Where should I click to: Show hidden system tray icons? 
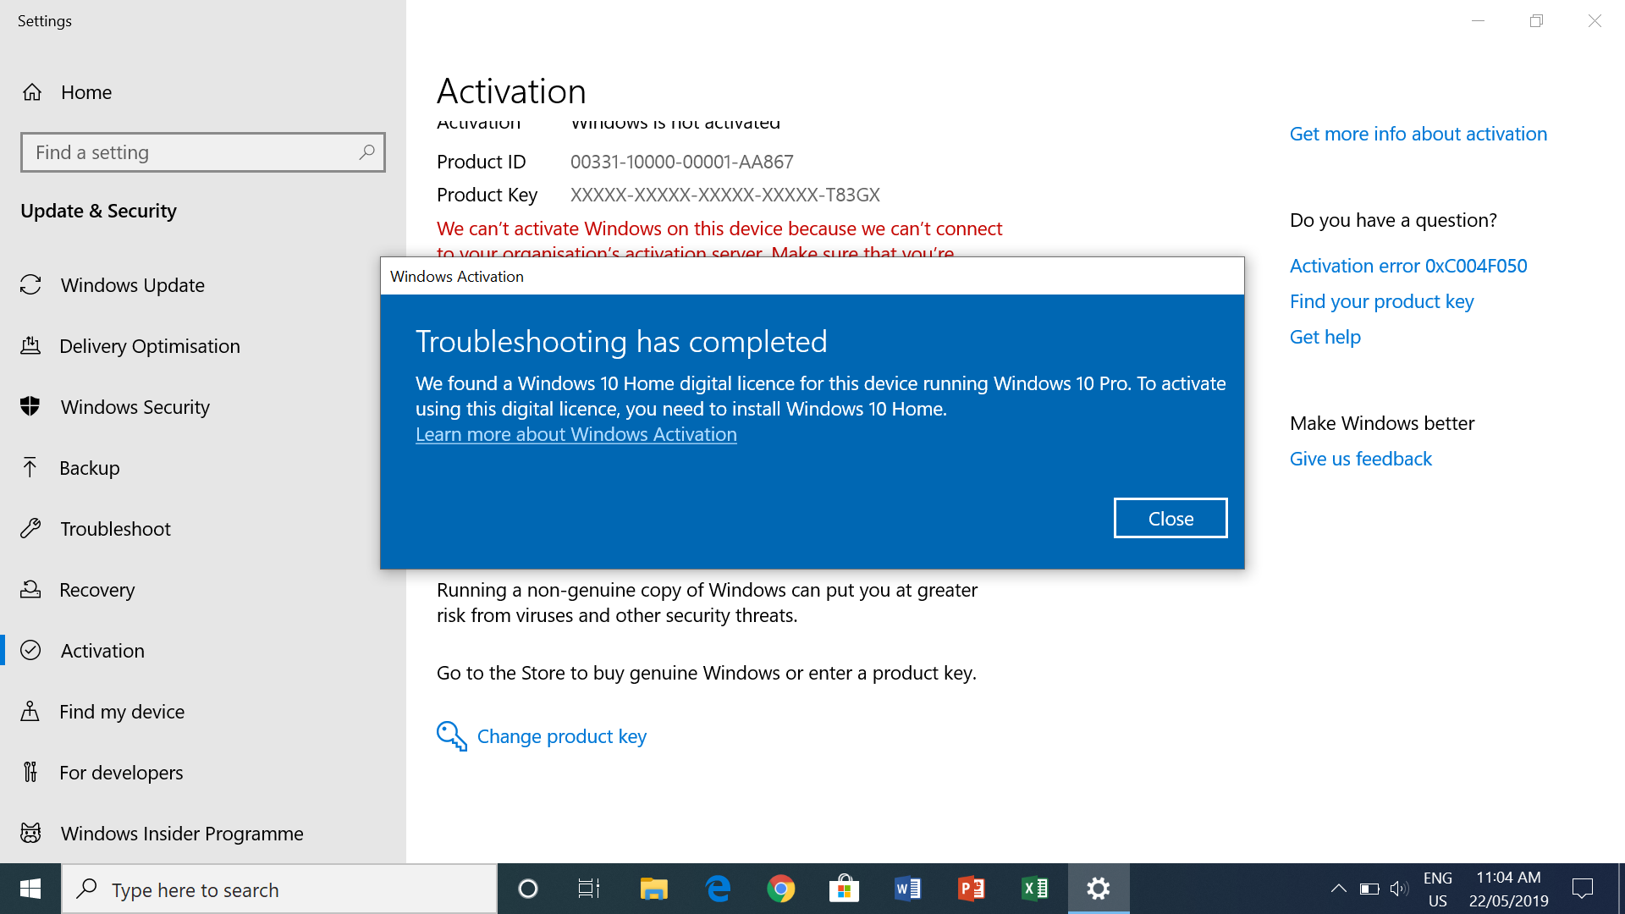(x=1338, y=889)
